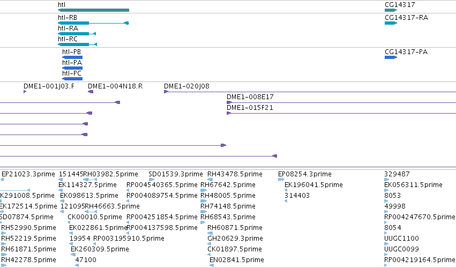The height and width of the screenshot is (268, 456).
Task: Select EST RP003195910.5prime
Action: [129, 239]
